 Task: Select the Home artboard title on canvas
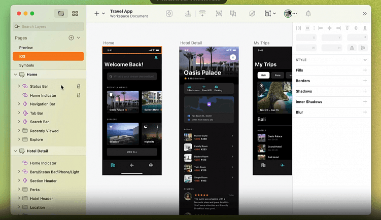(x=109, y=43)
